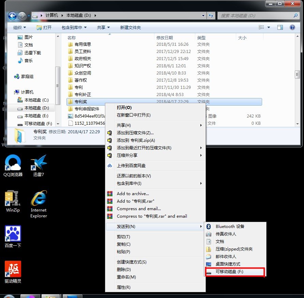This screenshot has height=298, width=304.
Task: Click the search 本地磁盘 (D:) input field
Action: click(x=256, y=16)
